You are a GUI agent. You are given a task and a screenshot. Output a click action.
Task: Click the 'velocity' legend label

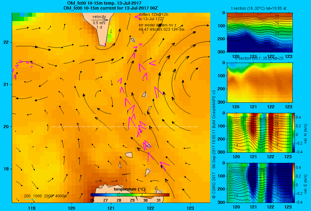tap(99, 17)
